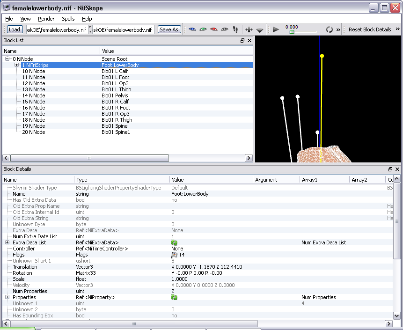Click the Save As button
Image resolution: width=403 pixels, height=330 pixels.
coord(169,29)
